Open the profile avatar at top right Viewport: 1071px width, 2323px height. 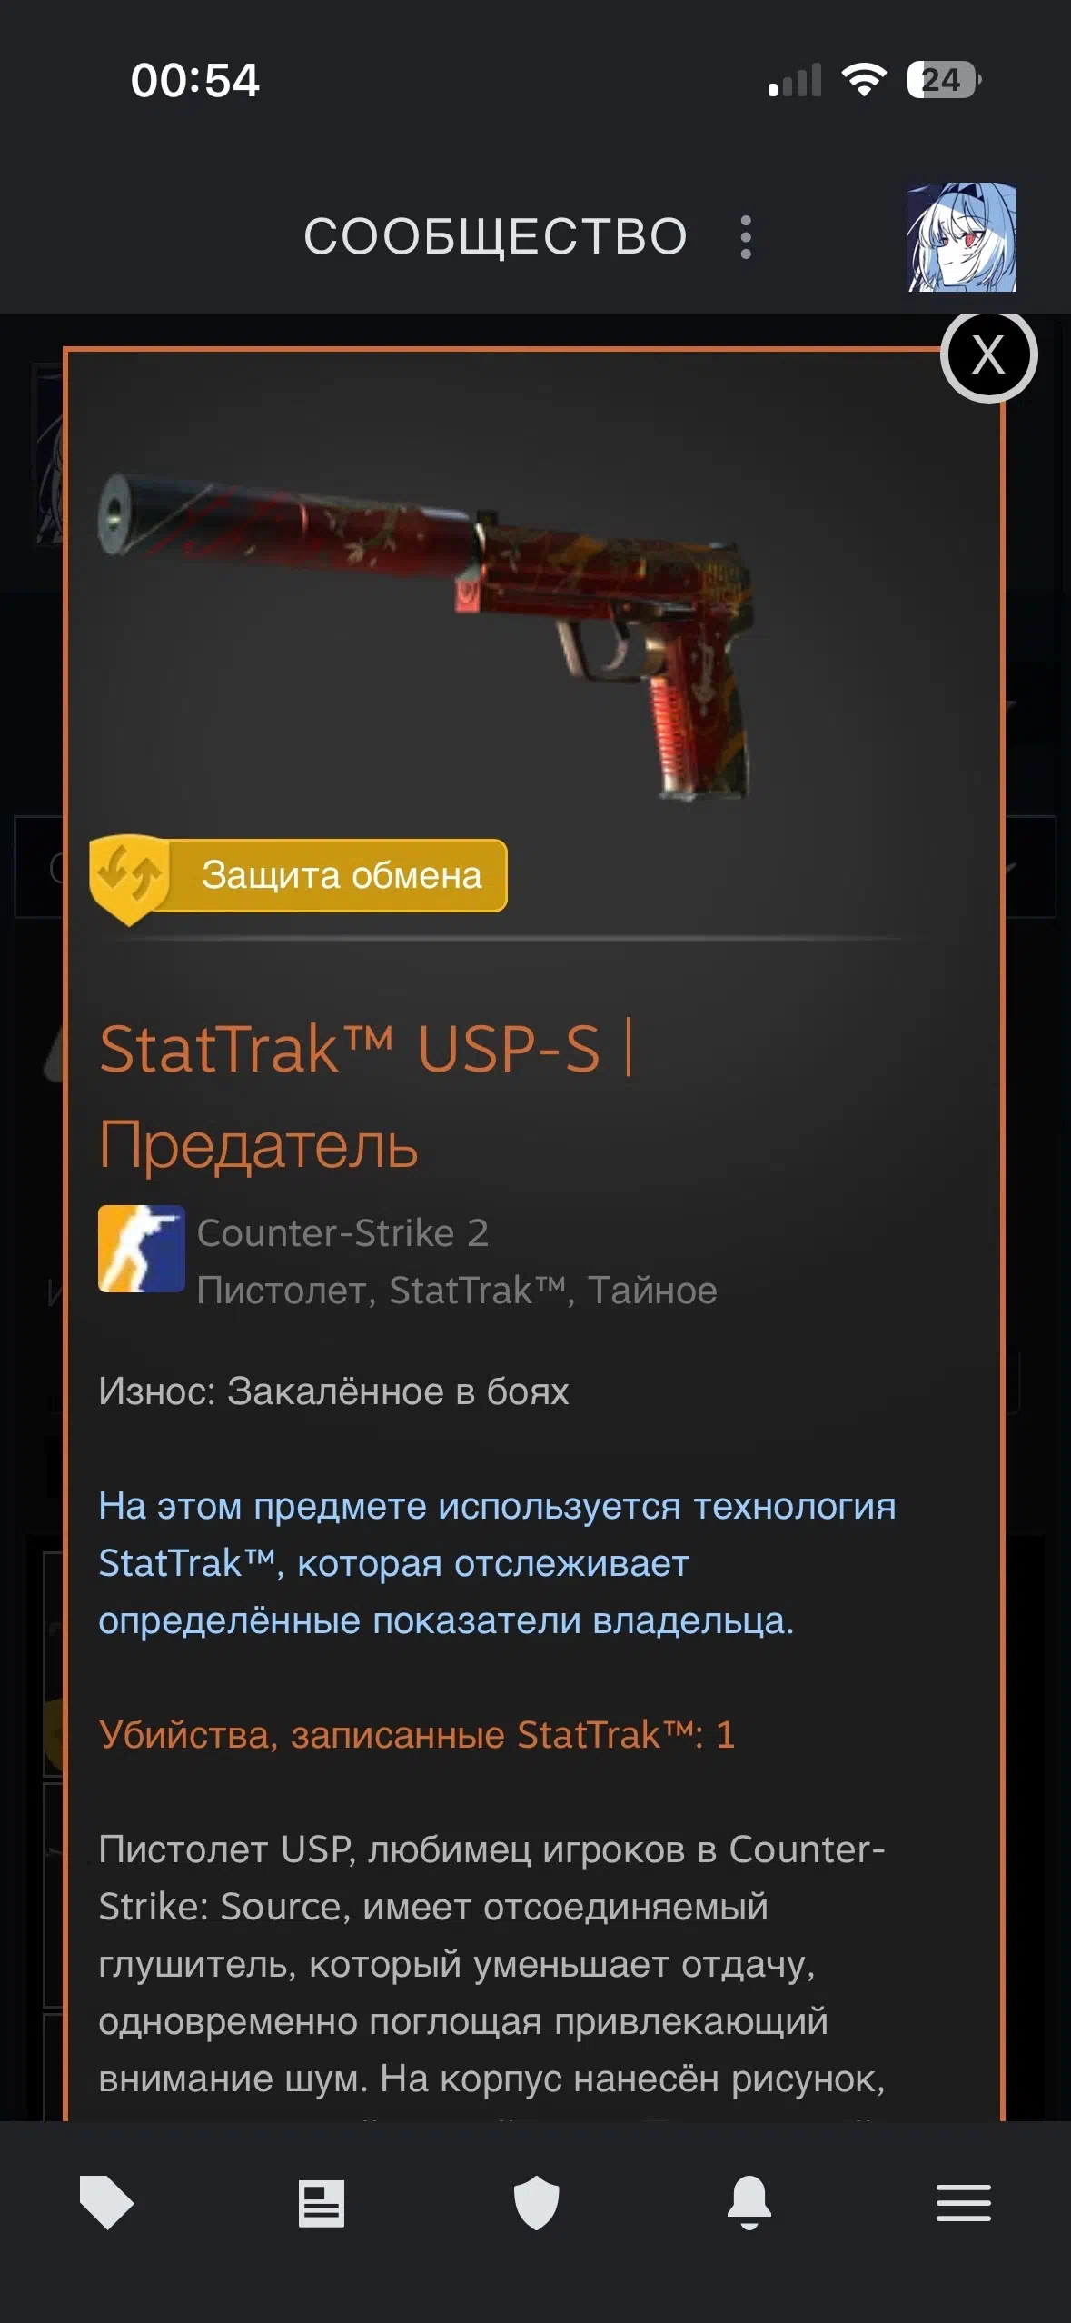tap(962, 237)
